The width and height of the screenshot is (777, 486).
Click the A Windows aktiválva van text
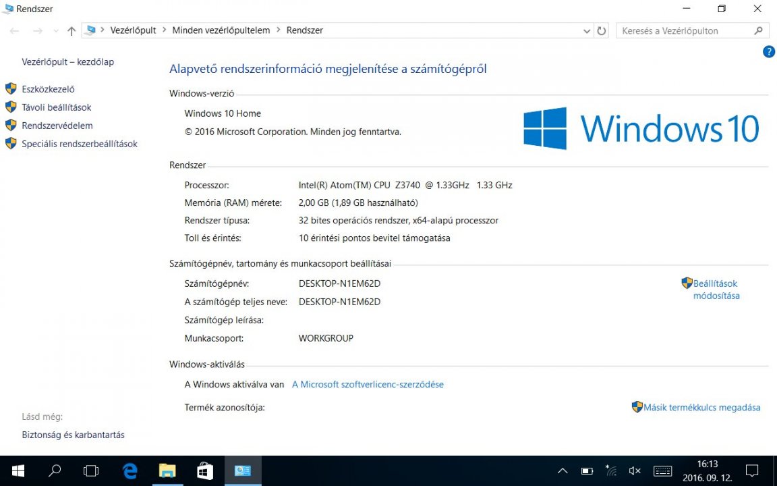pos(234,384)
